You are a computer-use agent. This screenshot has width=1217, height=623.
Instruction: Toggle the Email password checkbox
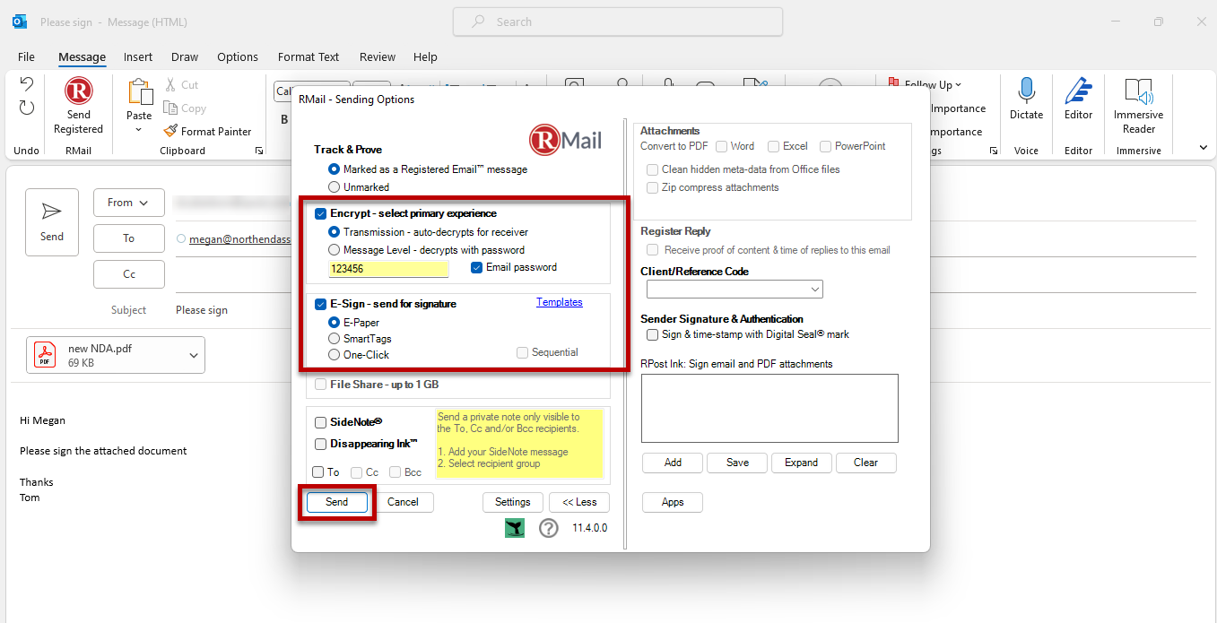[476, 267]
